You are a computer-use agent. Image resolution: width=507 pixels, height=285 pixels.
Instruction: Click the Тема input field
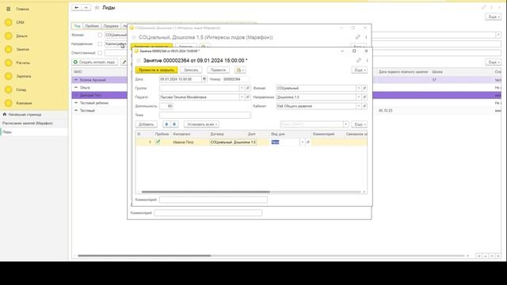point(204,115)
